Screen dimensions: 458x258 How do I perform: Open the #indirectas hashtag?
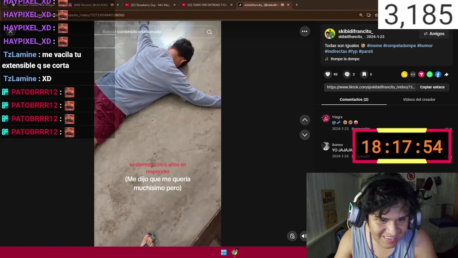[x=336, y=51]
